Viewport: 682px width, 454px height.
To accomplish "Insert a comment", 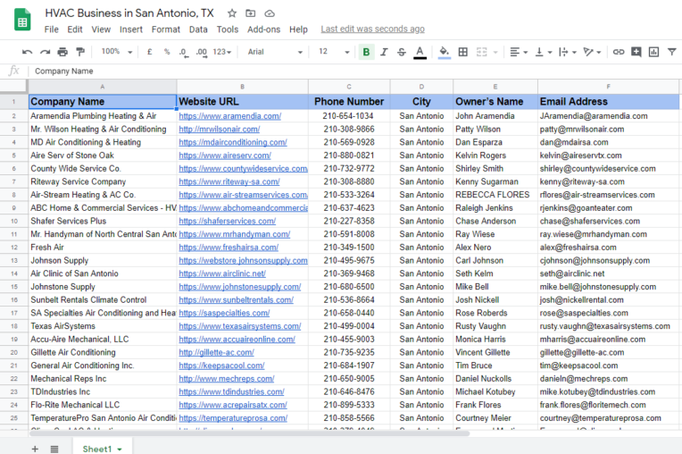I will (x=636, y=52).
